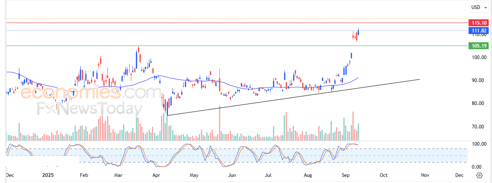Viewport: 492px width, 183px height.
Task: Select the blue 111.82 current price label
Action: (478, 30)
